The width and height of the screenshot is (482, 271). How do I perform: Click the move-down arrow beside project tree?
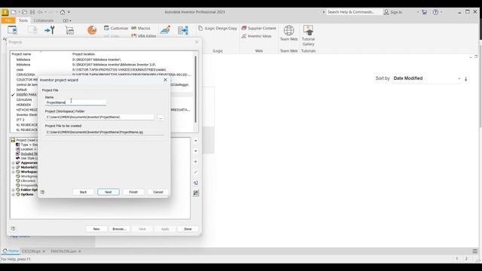coord(196,151)
